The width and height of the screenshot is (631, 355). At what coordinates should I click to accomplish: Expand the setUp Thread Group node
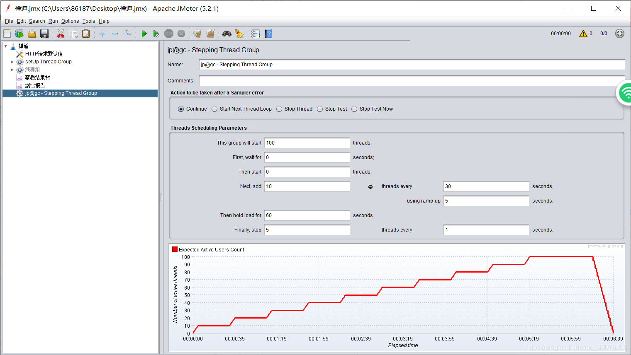pos(12,62)
